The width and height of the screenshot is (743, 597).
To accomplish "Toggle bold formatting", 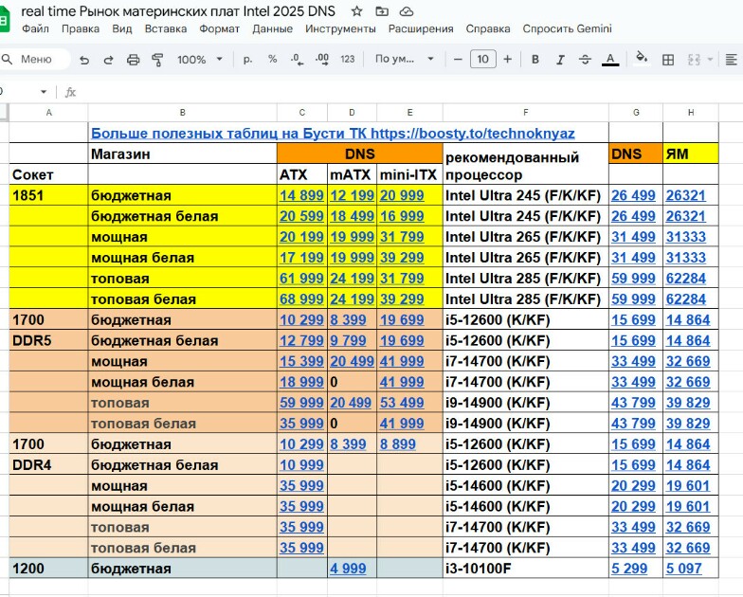I will [535, 59].
